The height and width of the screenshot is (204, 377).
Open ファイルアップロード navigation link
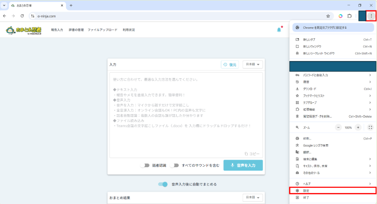coord(103,30)
